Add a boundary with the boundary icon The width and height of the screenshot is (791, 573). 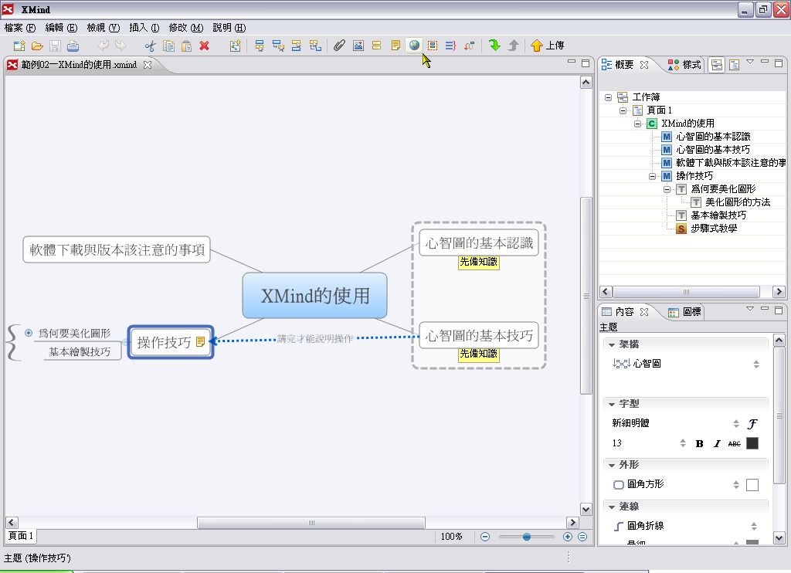[433, 46]
